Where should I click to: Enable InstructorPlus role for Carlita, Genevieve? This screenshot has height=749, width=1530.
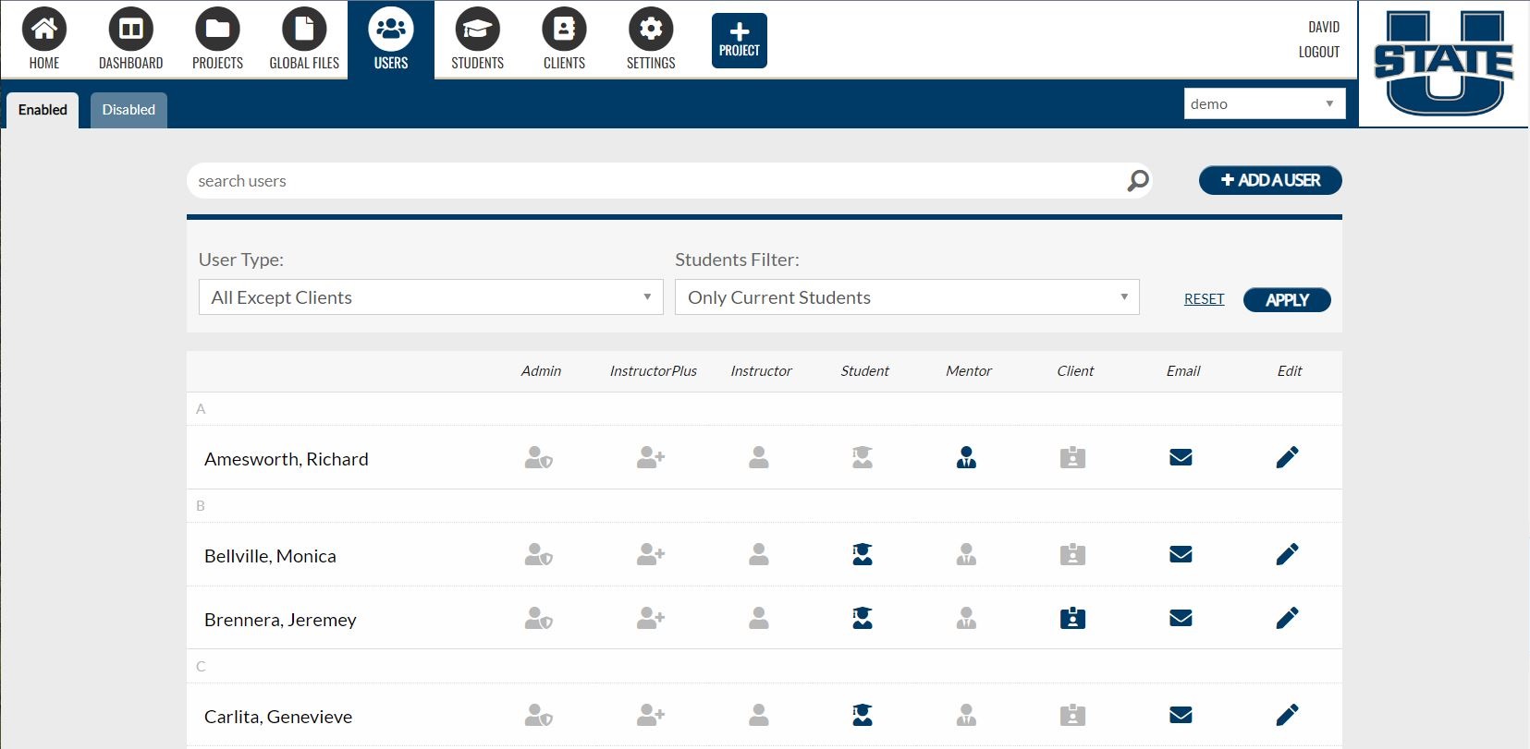[651, 715]
